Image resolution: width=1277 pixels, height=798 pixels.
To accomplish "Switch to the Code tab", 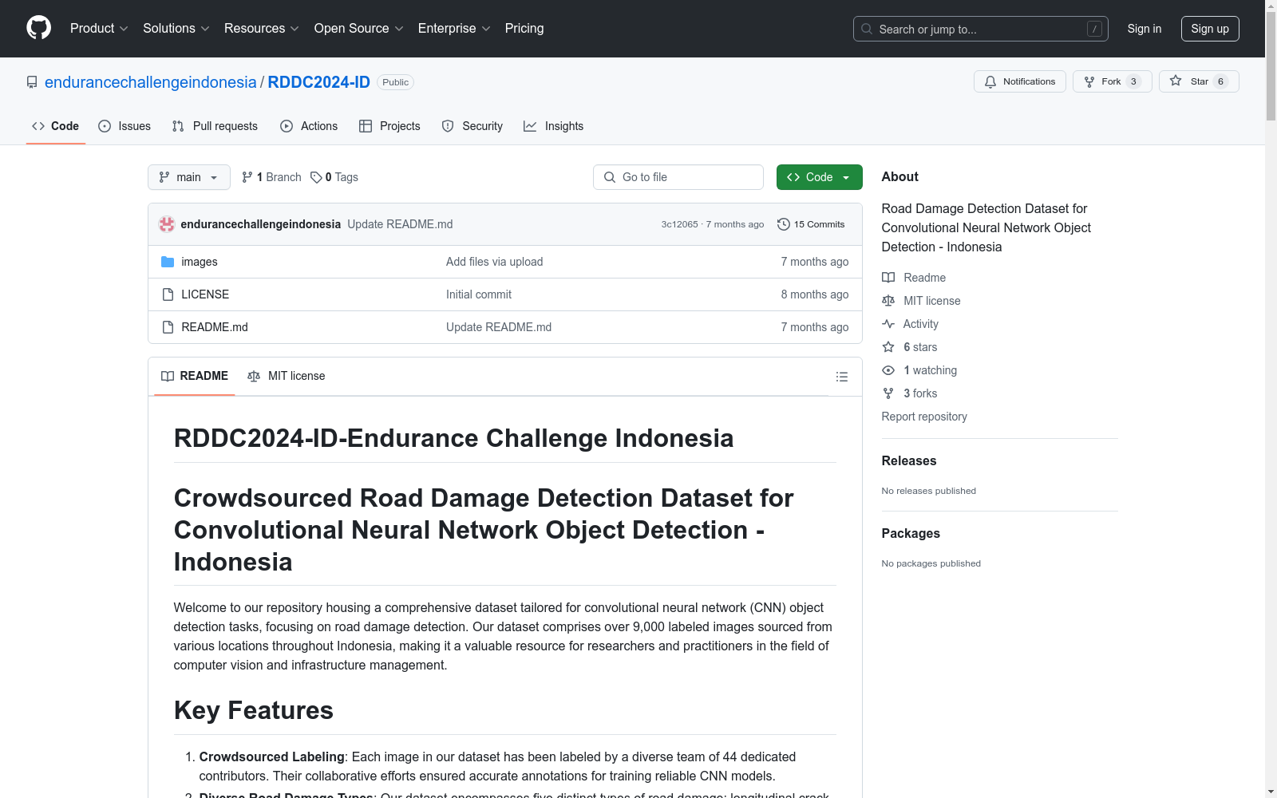I will (56, 126).
